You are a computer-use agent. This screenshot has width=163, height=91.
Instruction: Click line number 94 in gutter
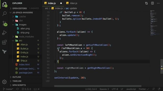(x=48, y=61)
